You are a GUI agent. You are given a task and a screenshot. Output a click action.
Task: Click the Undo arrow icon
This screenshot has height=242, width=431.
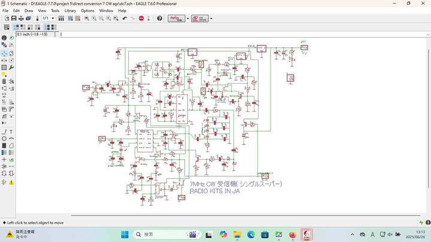125,19
